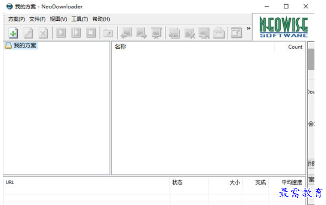This screenshot has width=326, height=205.
Task: Click the email envelope icon
Action: (219, 33)
